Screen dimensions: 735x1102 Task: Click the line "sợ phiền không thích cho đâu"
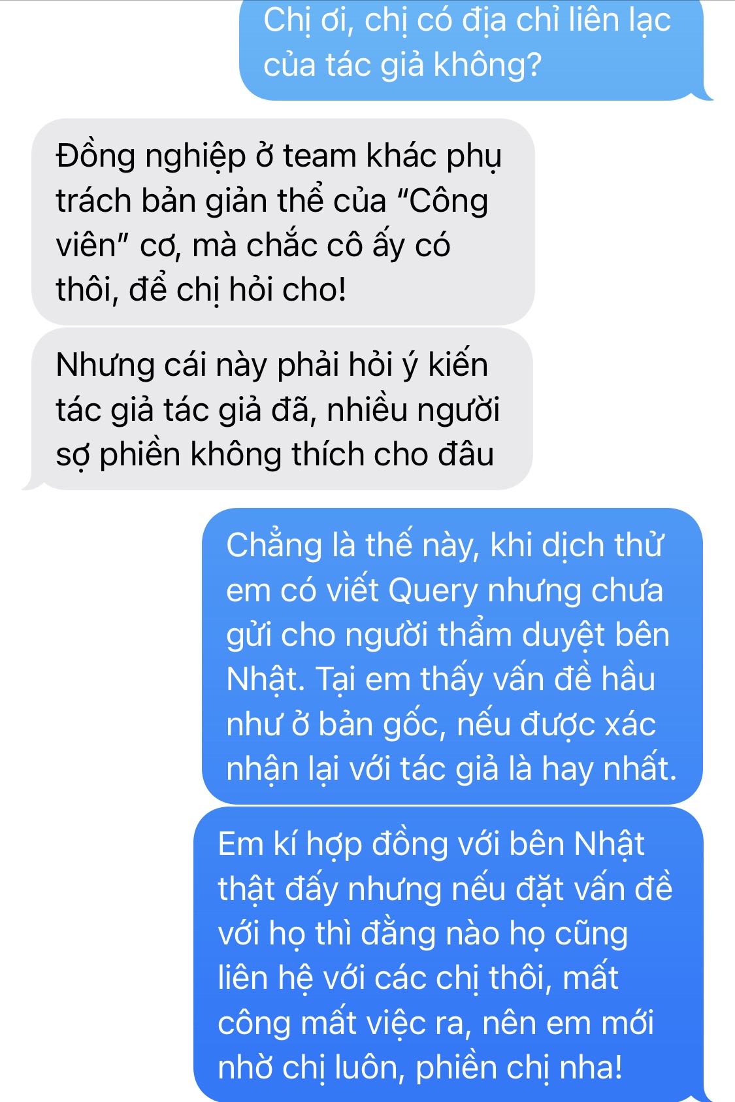click(275, 454)
